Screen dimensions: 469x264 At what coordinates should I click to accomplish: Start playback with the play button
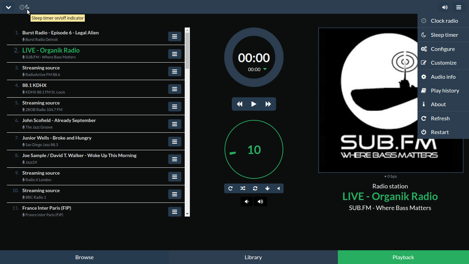pyautogui.click(x=254, y=104)
